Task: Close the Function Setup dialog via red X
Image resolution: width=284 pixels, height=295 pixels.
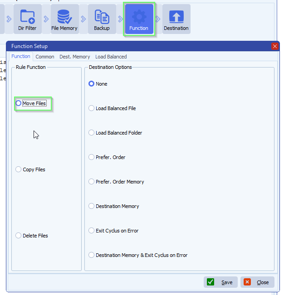Action: (x=275, y=46)
